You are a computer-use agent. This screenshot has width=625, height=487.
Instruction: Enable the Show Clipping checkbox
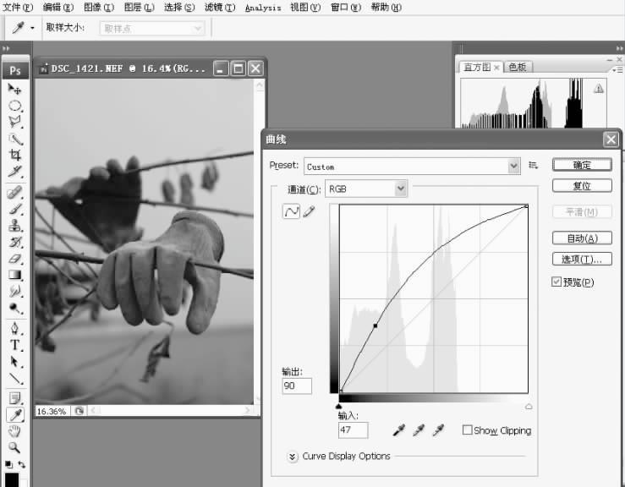pos(467,430)
